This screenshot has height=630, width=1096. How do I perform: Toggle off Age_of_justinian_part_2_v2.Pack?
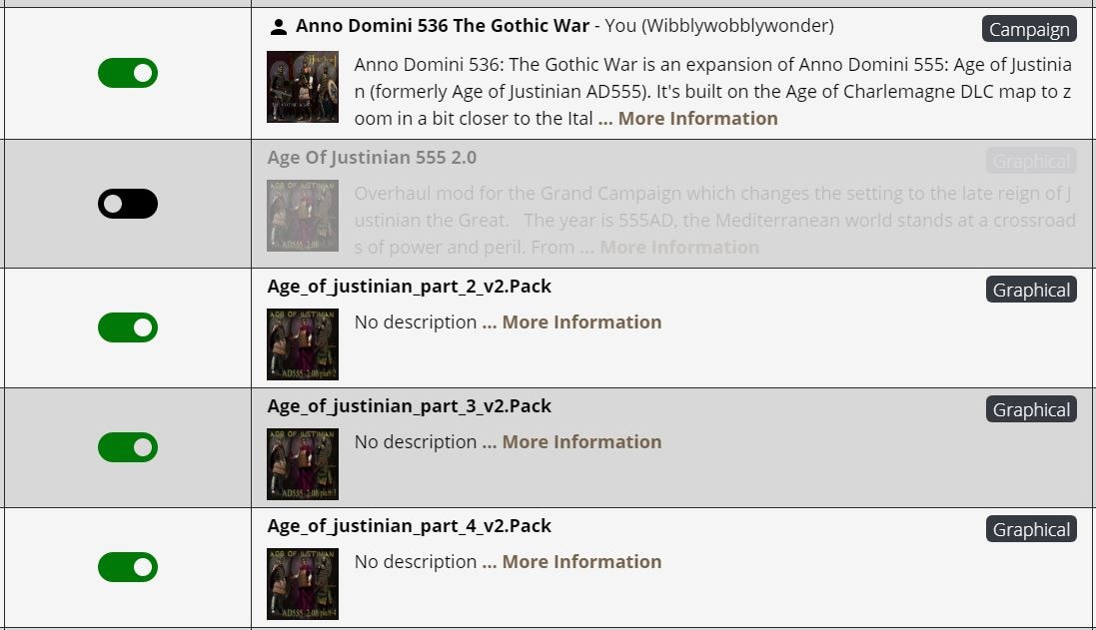click(128, 327)
